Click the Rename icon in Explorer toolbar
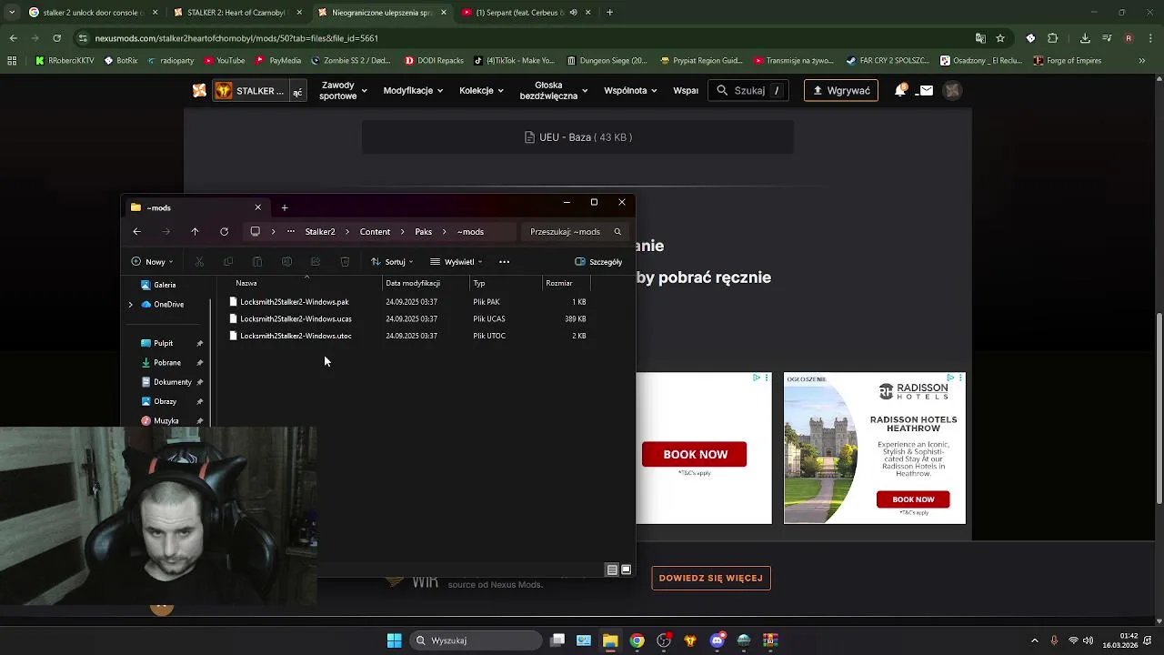Viewport: 1164px width, 655px height. click(x=286, y=262)
